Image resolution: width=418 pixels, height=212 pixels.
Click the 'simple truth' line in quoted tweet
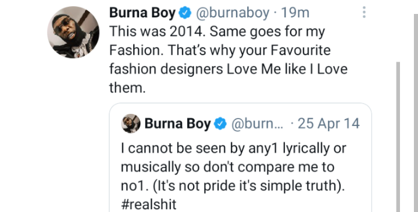point(233,186)
